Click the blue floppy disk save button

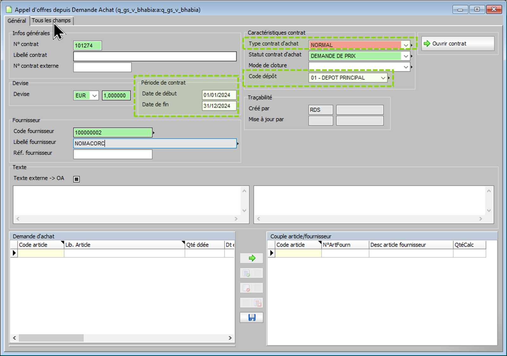(252, 317)
